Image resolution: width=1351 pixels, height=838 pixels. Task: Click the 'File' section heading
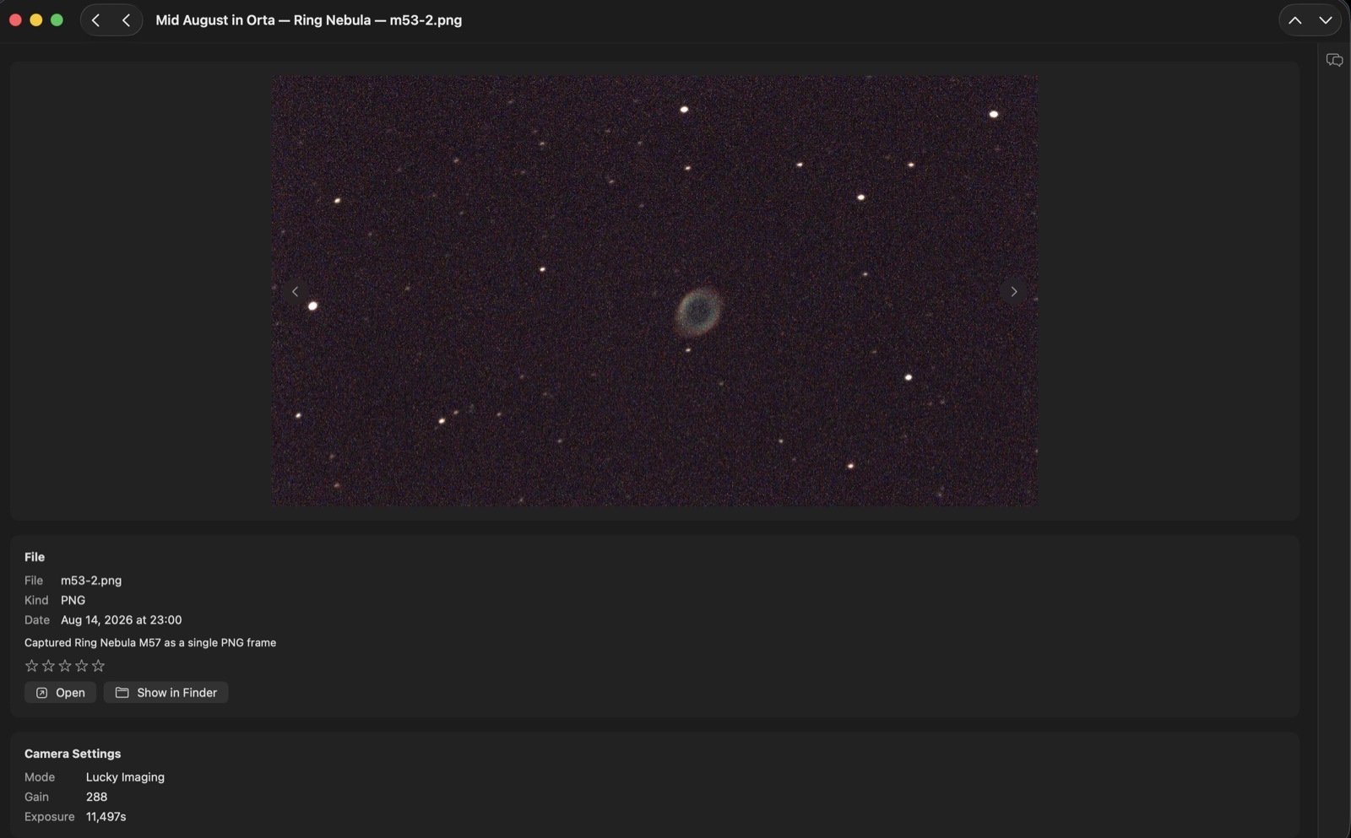click(35, 557)
